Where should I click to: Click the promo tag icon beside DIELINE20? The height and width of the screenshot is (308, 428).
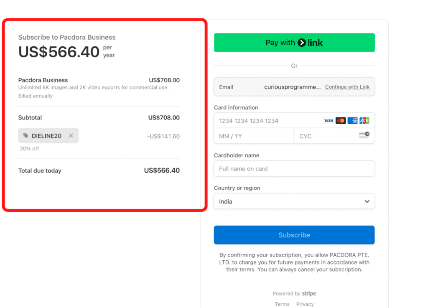click(26, 135)
